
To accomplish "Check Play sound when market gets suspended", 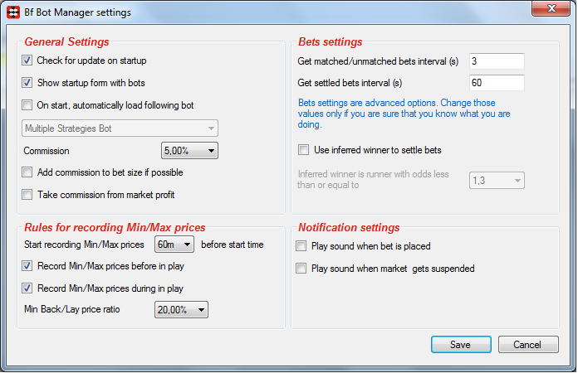I will [x=301, y=269].
